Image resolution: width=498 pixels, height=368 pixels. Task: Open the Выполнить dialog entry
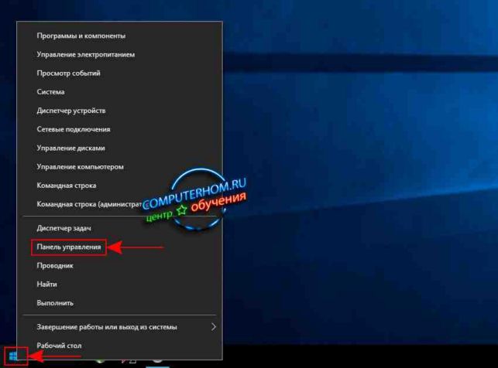click(x=119, y=303)
